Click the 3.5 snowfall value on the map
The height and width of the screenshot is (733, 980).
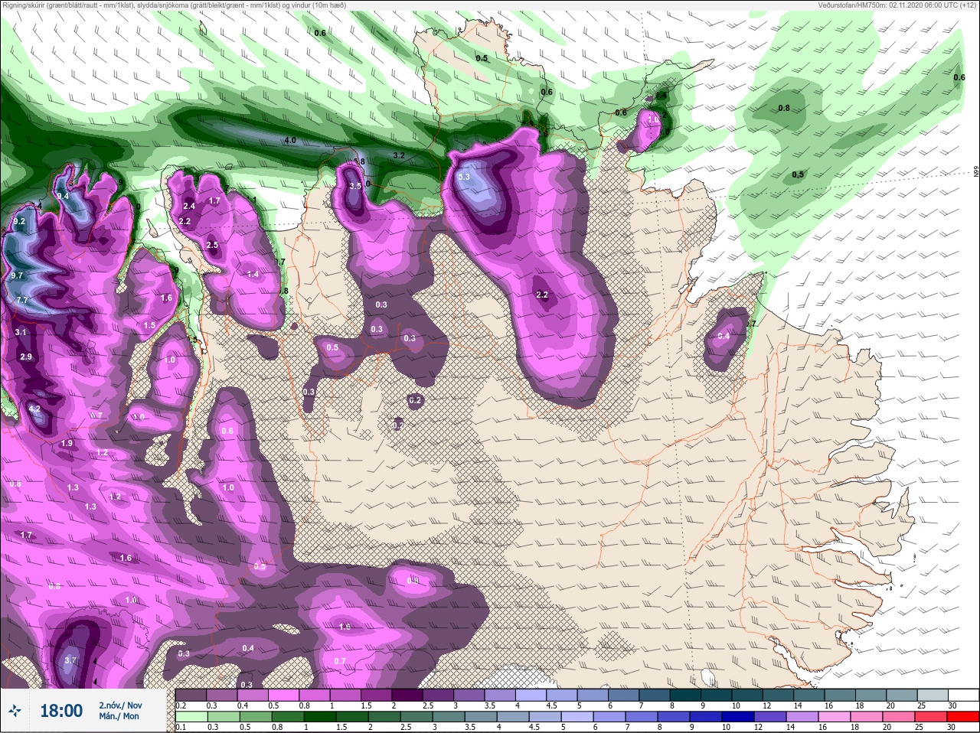point(355,187)
